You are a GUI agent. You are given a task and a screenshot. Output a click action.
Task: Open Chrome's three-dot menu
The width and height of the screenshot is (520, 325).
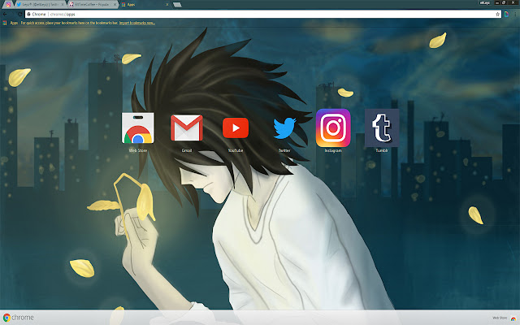(x=515, y=15)
